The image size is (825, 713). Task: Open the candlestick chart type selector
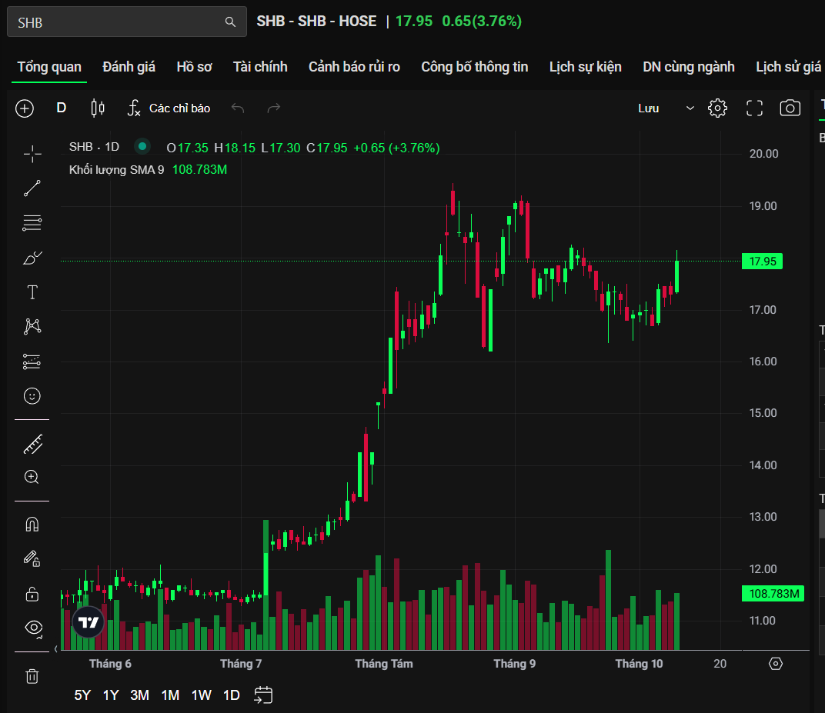(98, 108)
